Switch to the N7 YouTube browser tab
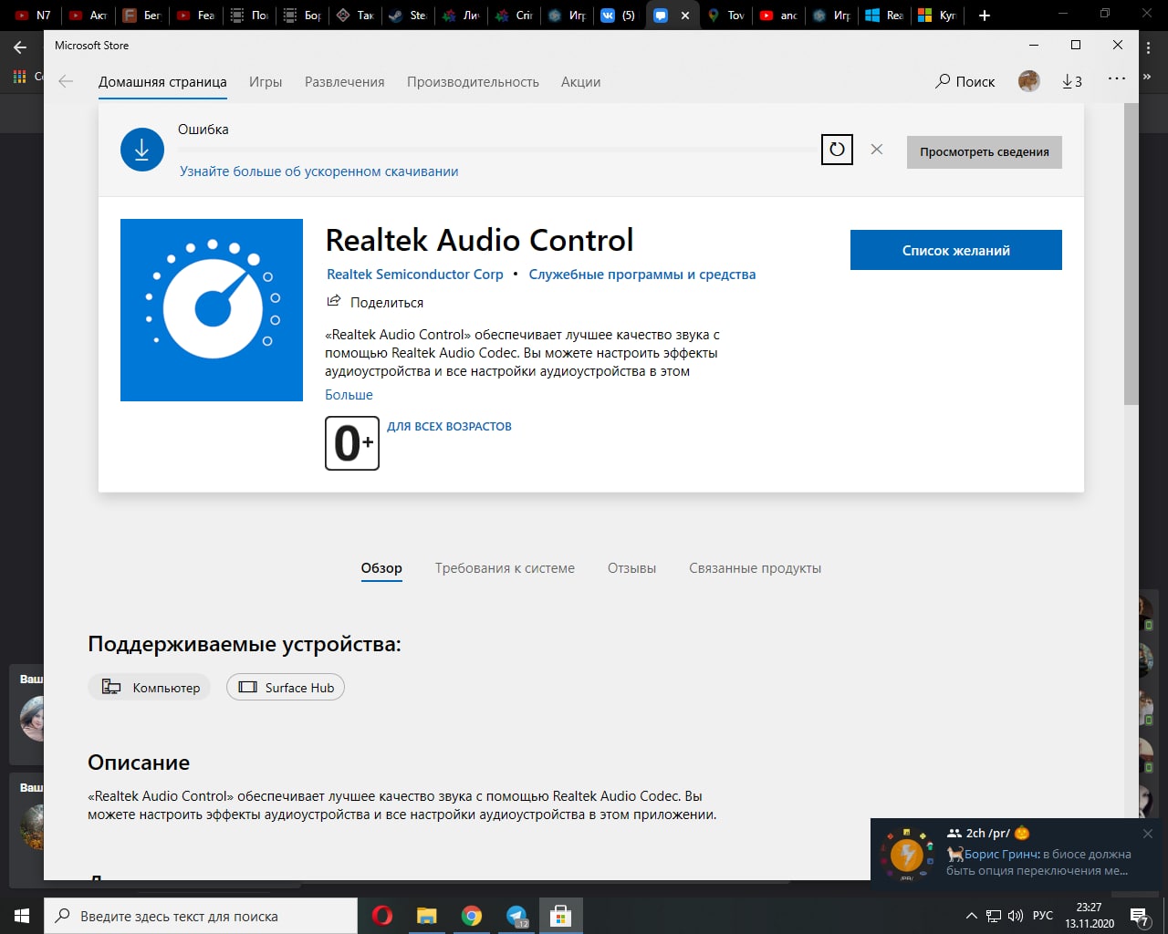Image resolution: width=1168 pixels, height=934 pixels. click(34, 15)
